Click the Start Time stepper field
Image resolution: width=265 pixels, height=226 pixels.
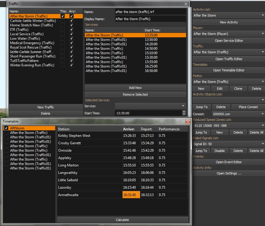click(148, 113)
